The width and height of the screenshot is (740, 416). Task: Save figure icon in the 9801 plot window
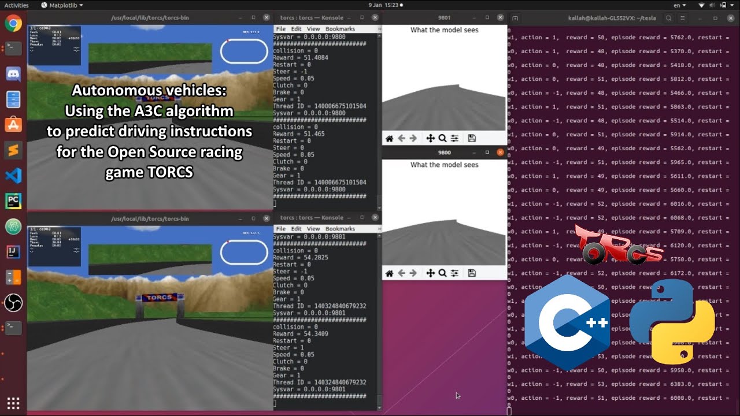pos(472,138)
